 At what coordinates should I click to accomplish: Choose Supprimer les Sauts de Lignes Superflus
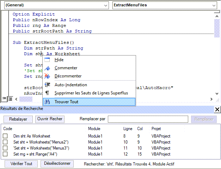(x=89, y=93)
